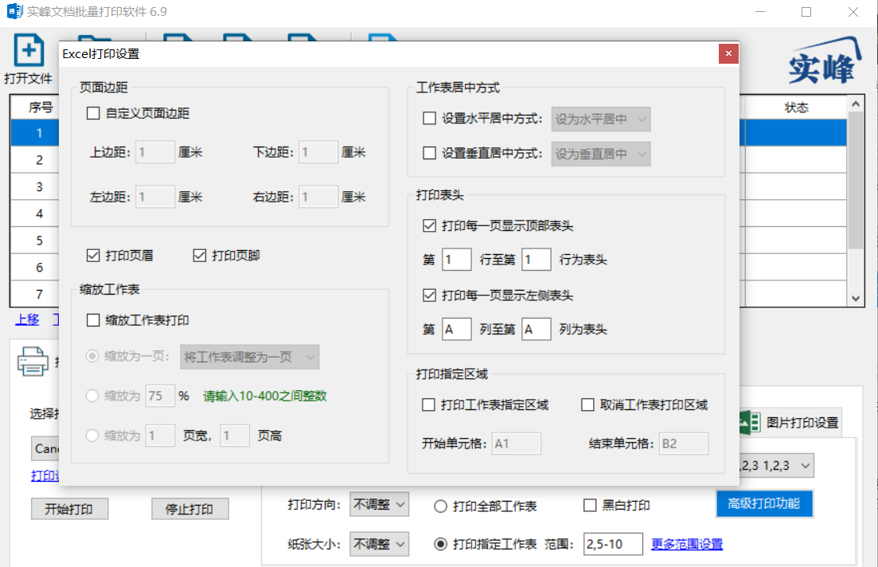Viewport: 878px width, 567px height.
Task: Click the 状态 column header
Action: click(x=796, y=108)
